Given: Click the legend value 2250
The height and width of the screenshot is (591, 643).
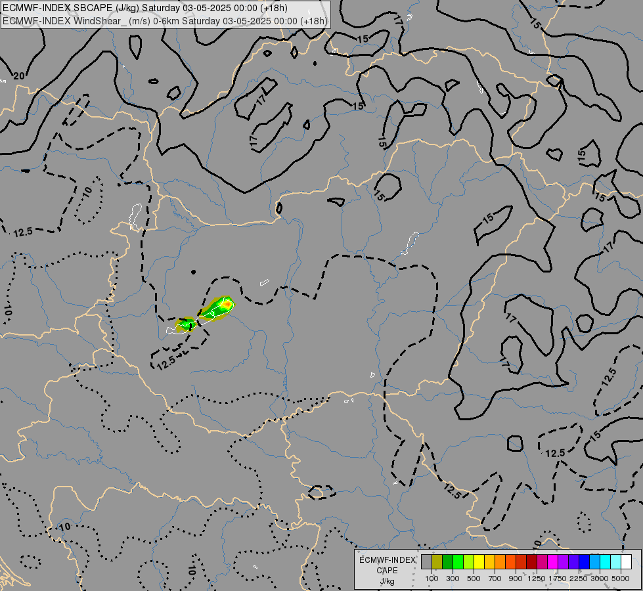Looking at the screenshot, I should click(579, 579).
